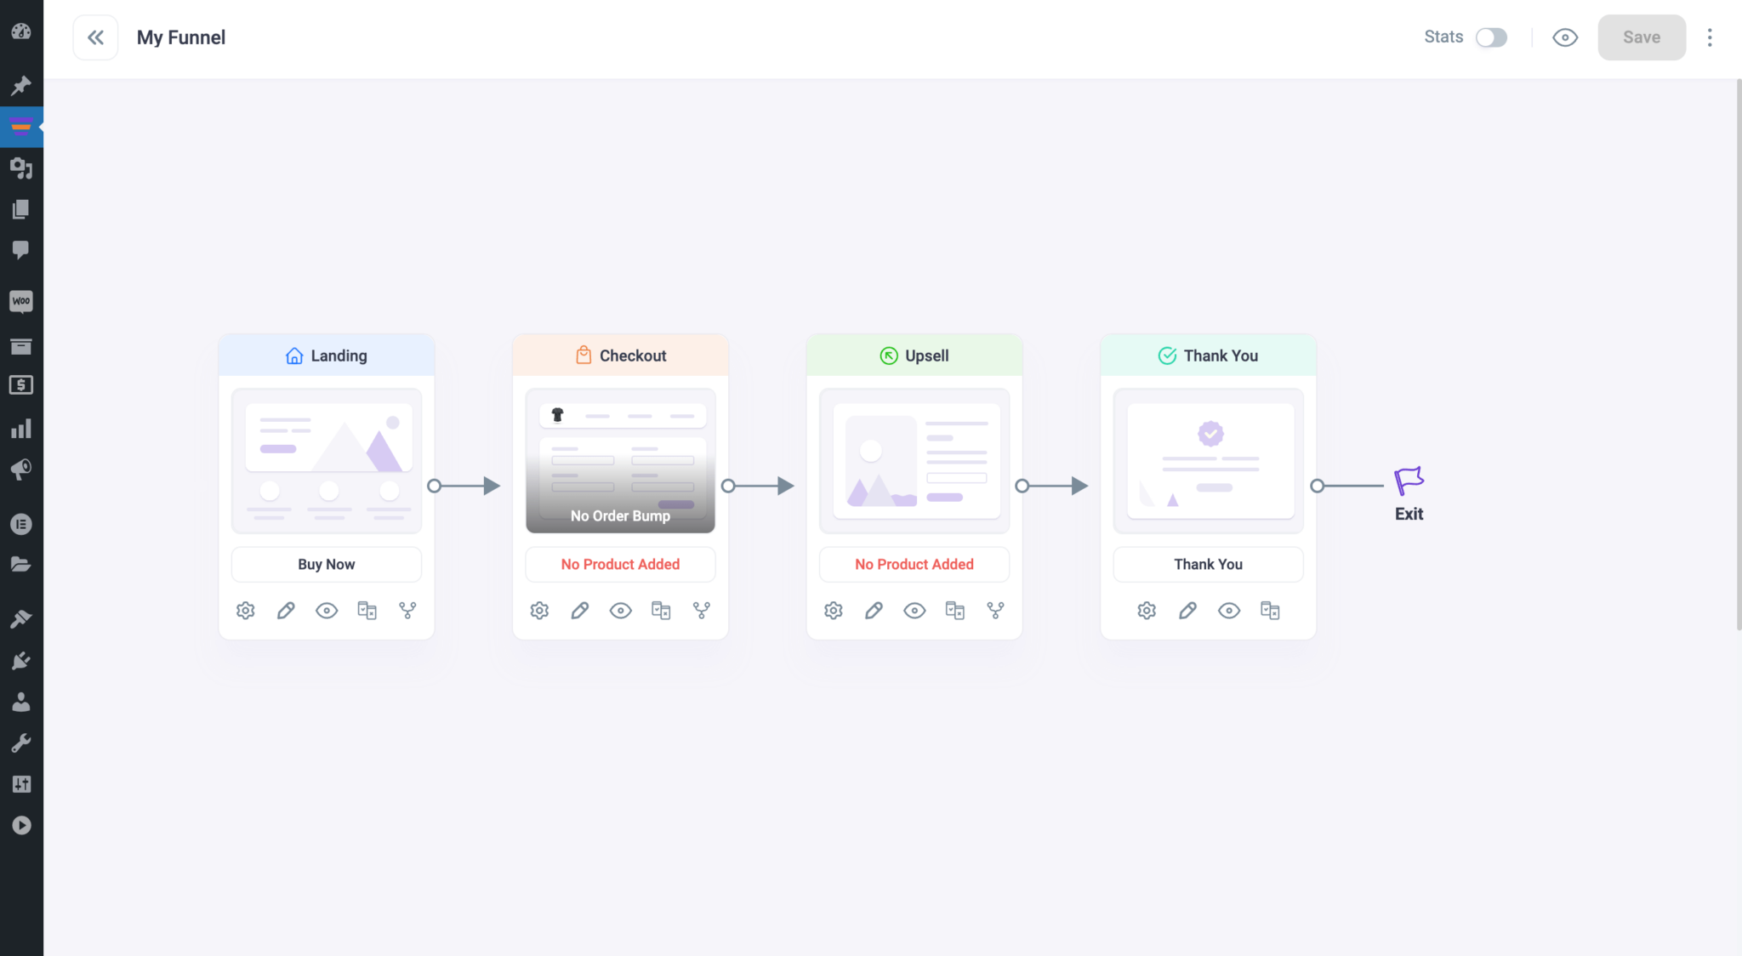This screenshot has height=956, width=1742.
Task: Open Appearance brush icon in sidebar
Action: 21,618
